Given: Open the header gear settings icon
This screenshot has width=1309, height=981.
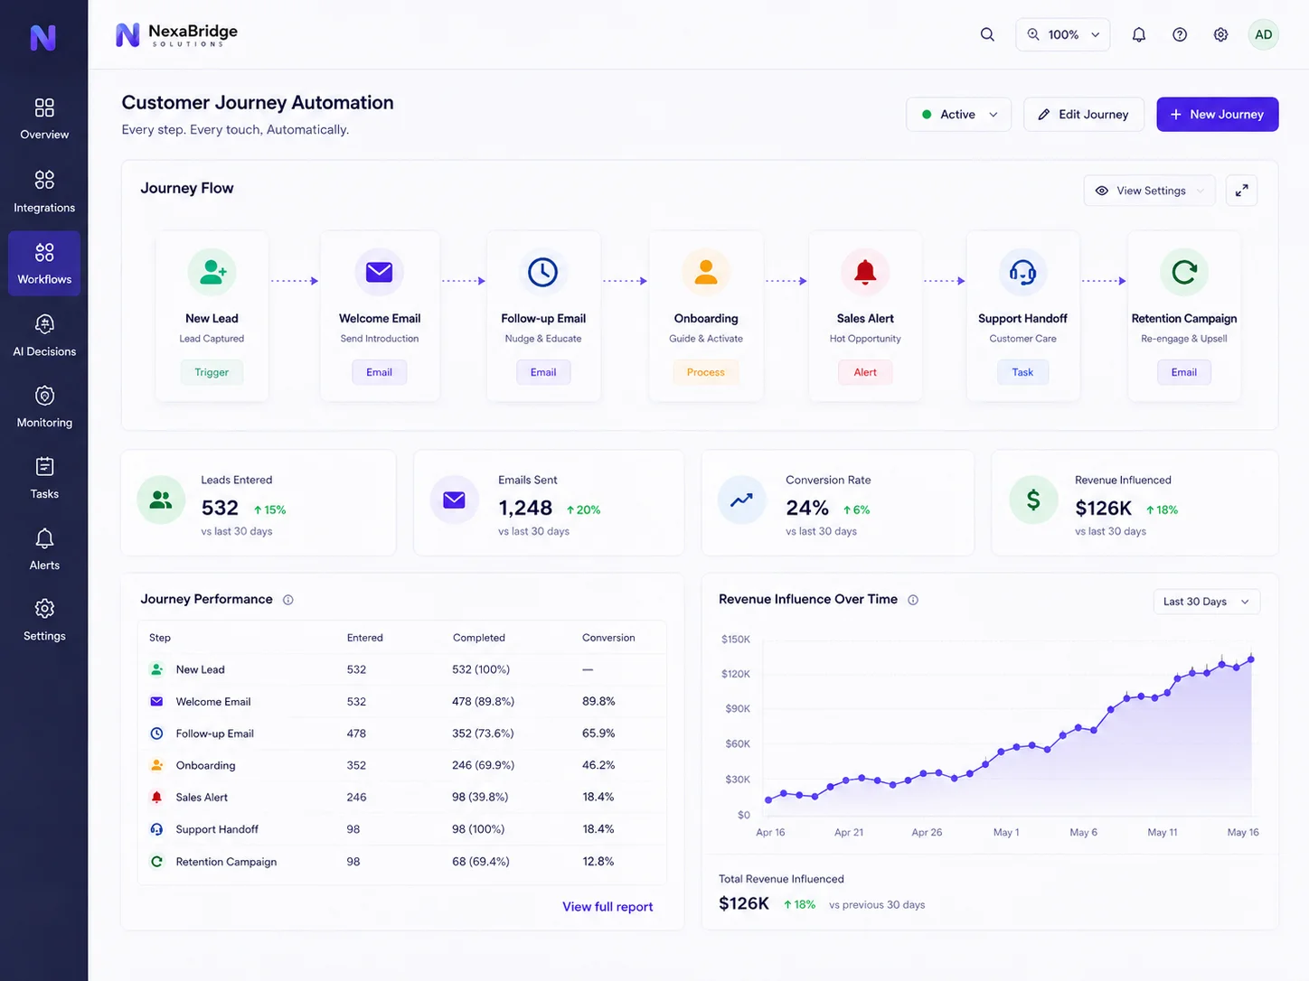Looking at the screenshot, I should 1220,34.
